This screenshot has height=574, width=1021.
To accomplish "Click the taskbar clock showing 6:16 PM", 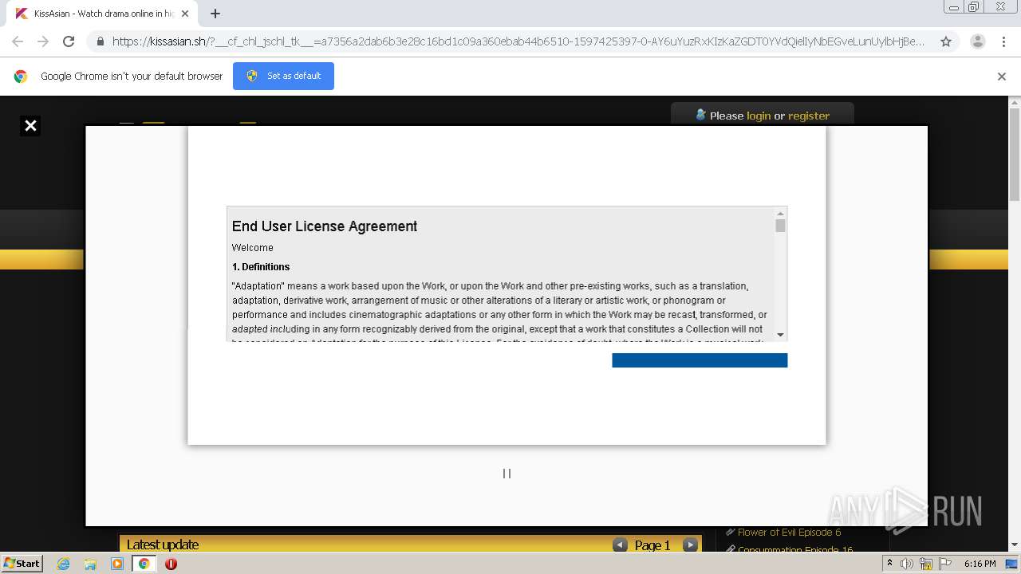I will (x=980, y=564).
